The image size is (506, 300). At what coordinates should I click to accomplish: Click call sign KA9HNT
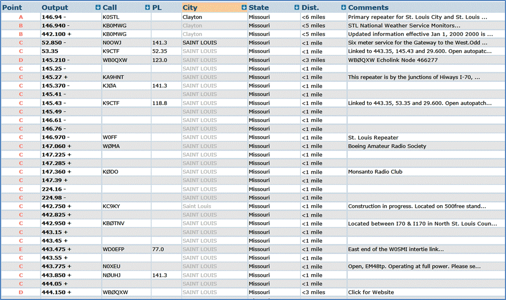click(x=113, y=77)
